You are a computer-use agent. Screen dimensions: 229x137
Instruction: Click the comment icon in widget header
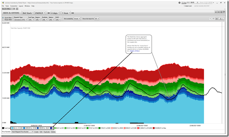pos(224,12)
